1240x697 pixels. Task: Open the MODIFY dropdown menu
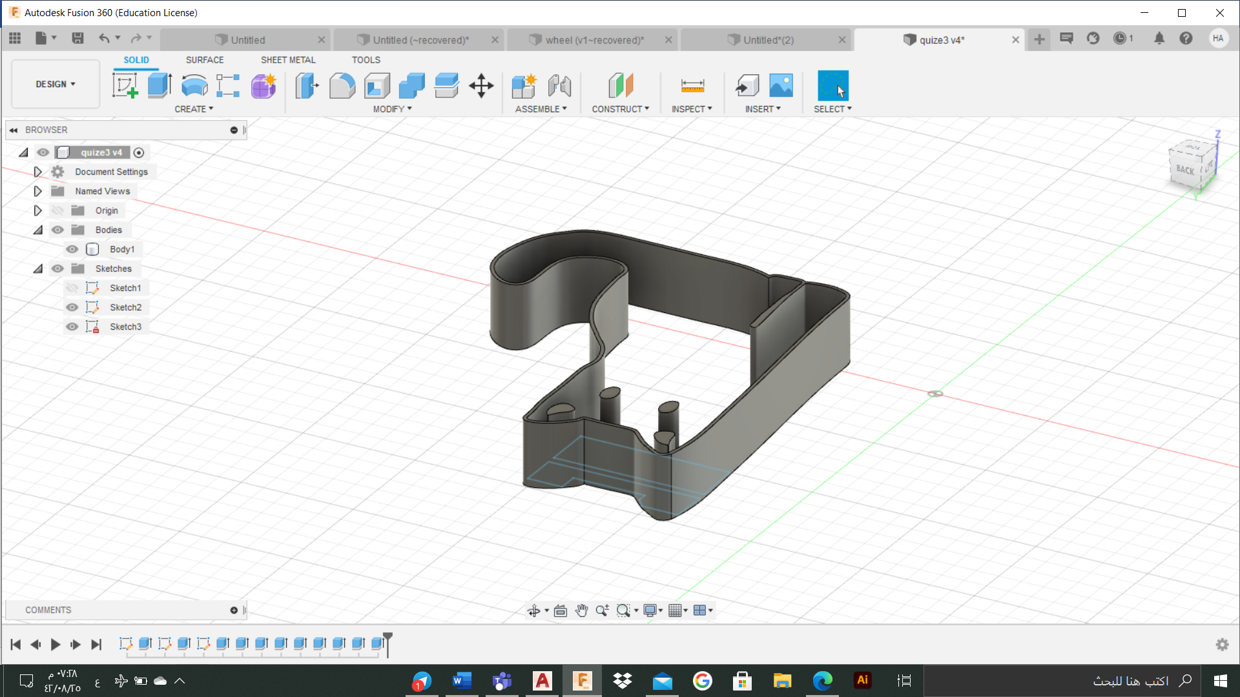(x=392, y=109)
